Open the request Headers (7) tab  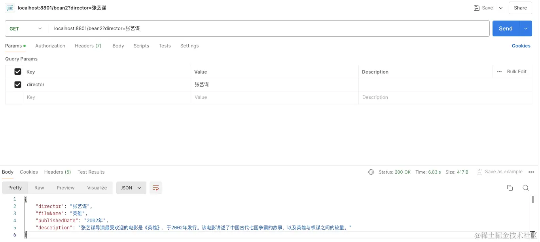tap(88, 46)
